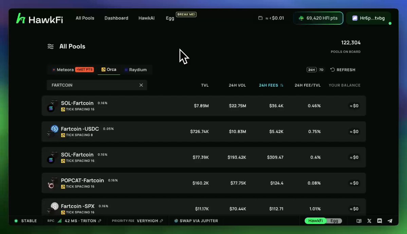Open the docs book icon
Image resolution: width=407 pixels, height=234 pixels.
tap(359, 221)
